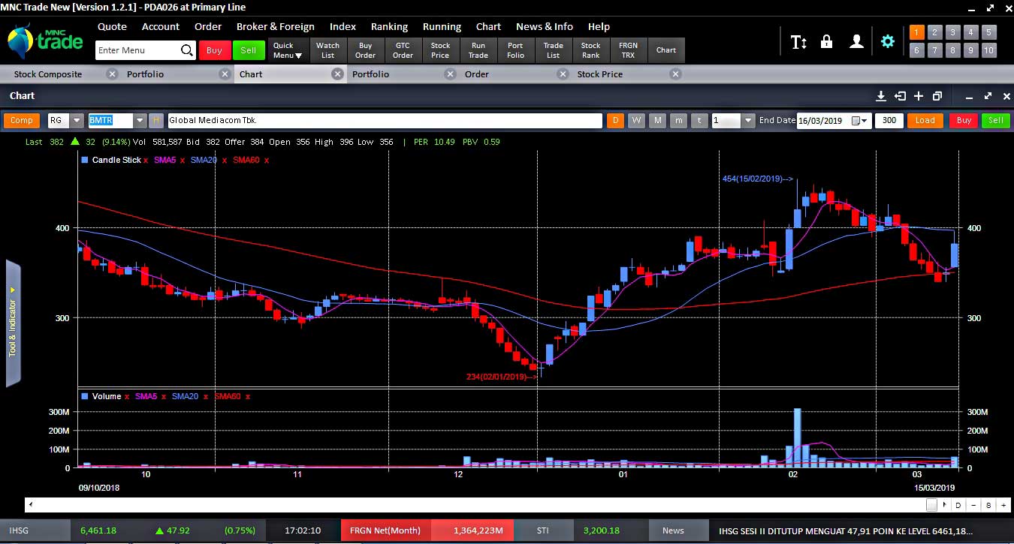
Task: Click the padlock lock-screen icon
Action: 826,41
